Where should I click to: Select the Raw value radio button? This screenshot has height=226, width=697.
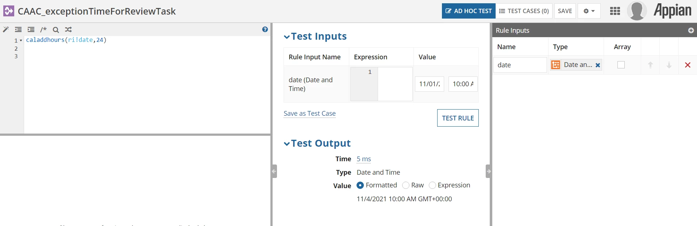point(405,185)
